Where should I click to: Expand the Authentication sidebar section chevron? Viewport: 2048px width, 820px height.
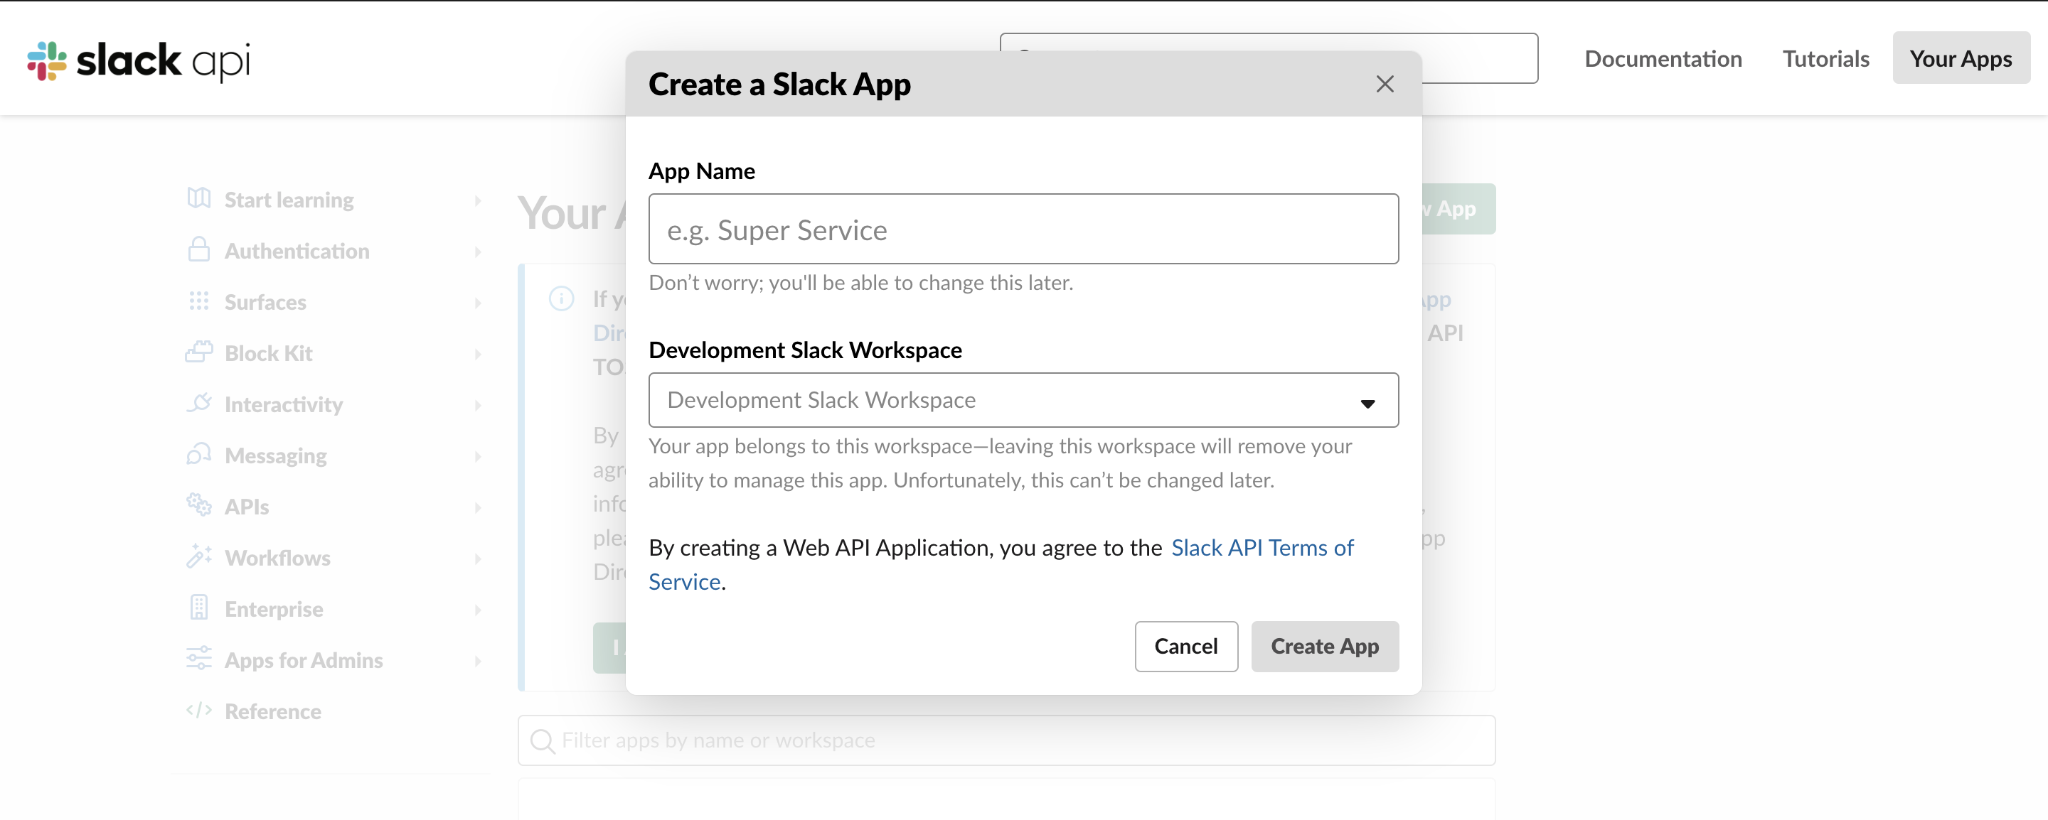(478, 252)
